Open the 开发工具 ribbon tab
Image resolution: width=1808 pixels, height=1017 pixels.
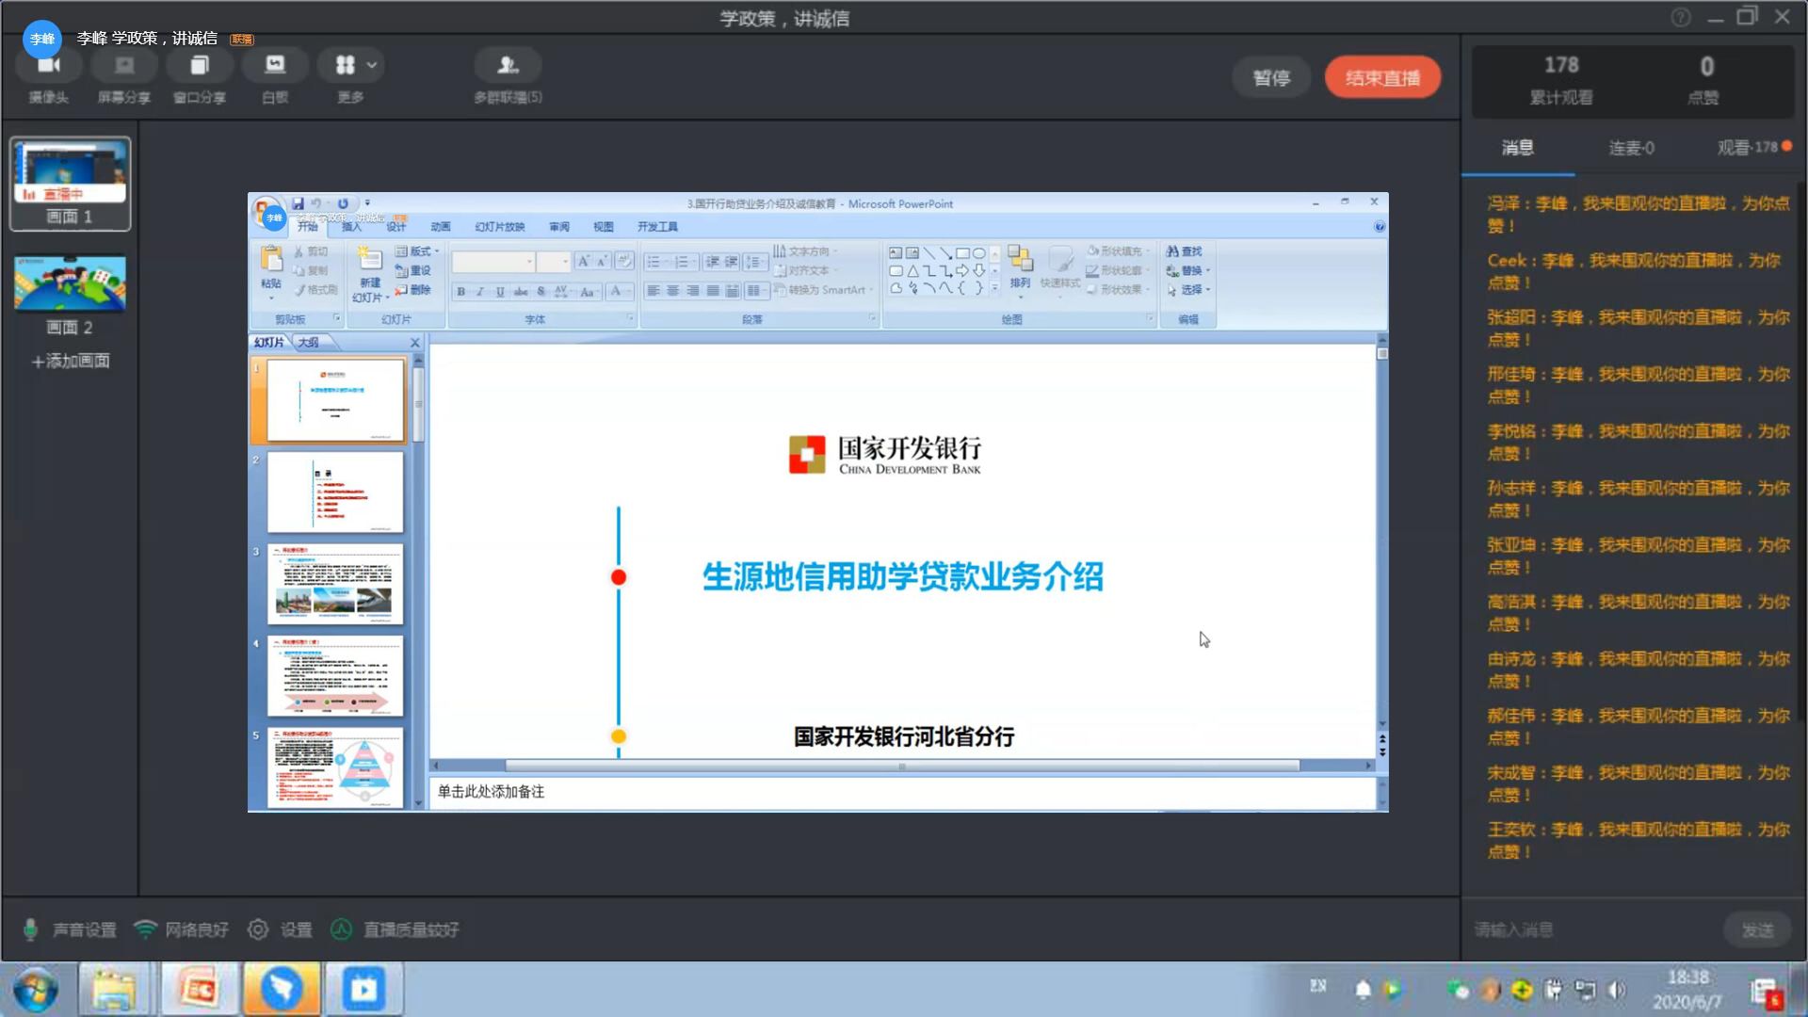(x=657, y=227)
